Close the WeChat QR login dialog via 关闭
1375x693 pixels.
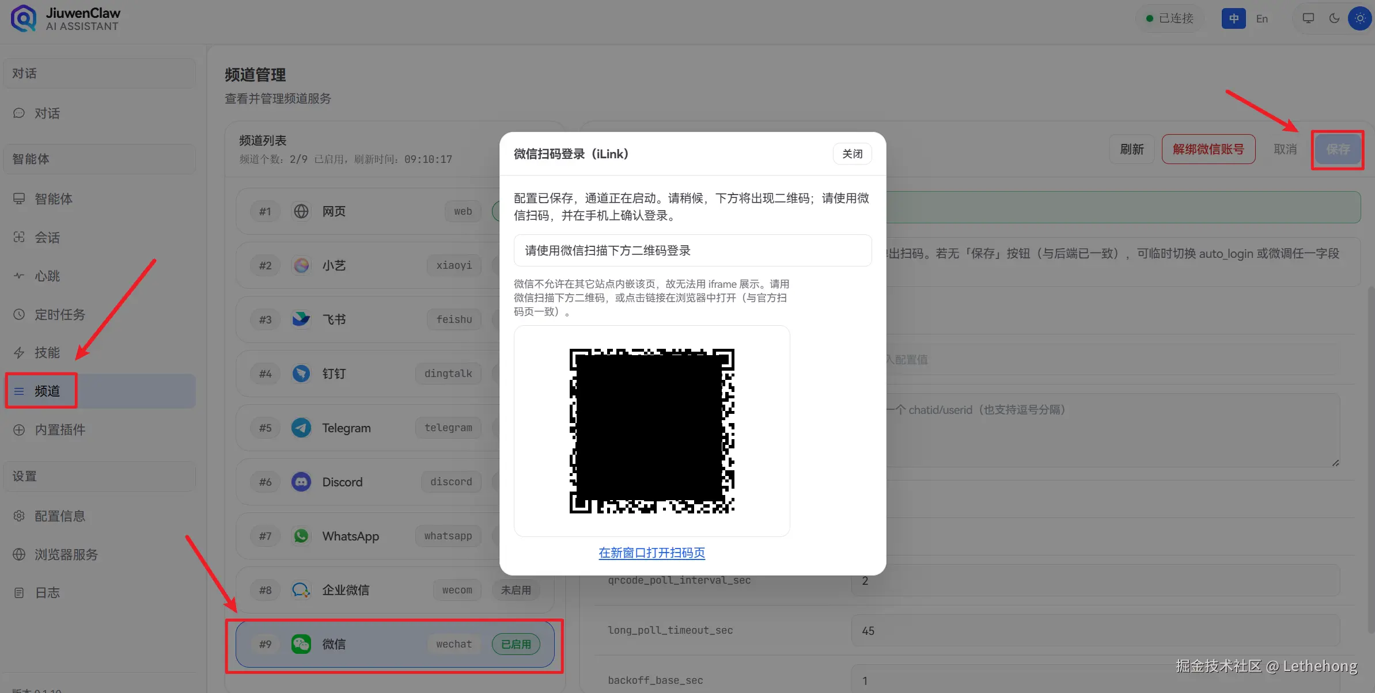852,154
